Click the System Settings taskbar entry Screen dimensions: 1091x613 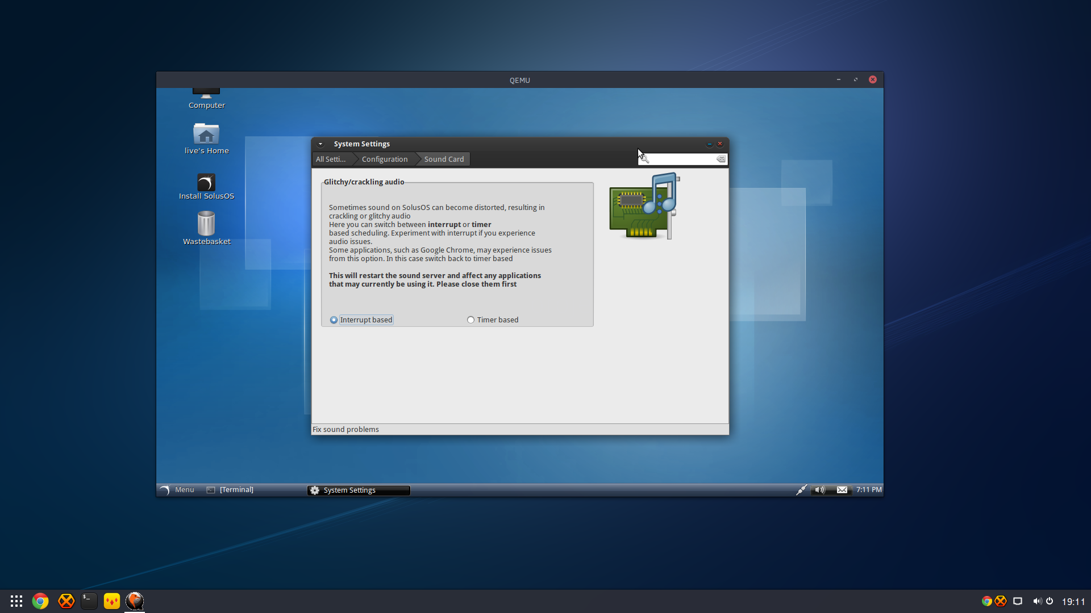tap(359, 490)
